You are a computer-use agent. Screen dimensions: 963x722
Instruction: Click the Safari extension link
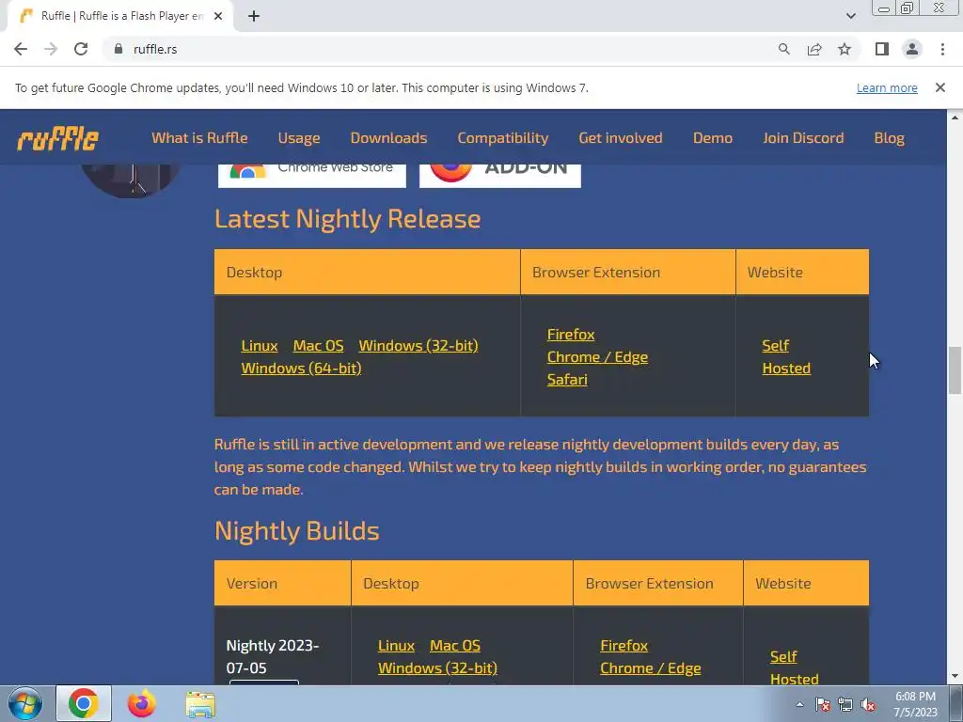pyautogui.click(x=567, y=380)
